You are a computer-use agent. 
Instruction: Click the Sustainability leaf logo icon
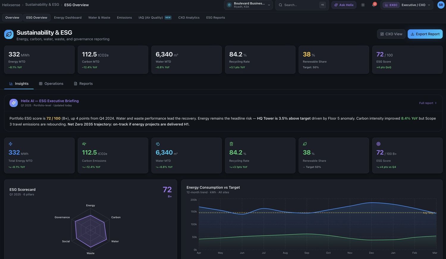9,34
